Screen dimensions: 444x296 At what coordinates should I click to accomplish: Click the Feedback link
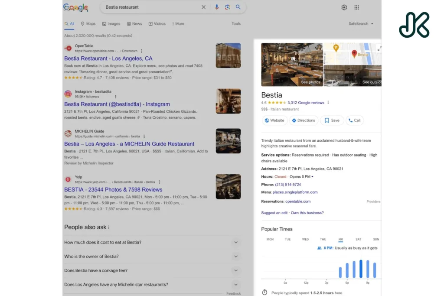(234, 293)
